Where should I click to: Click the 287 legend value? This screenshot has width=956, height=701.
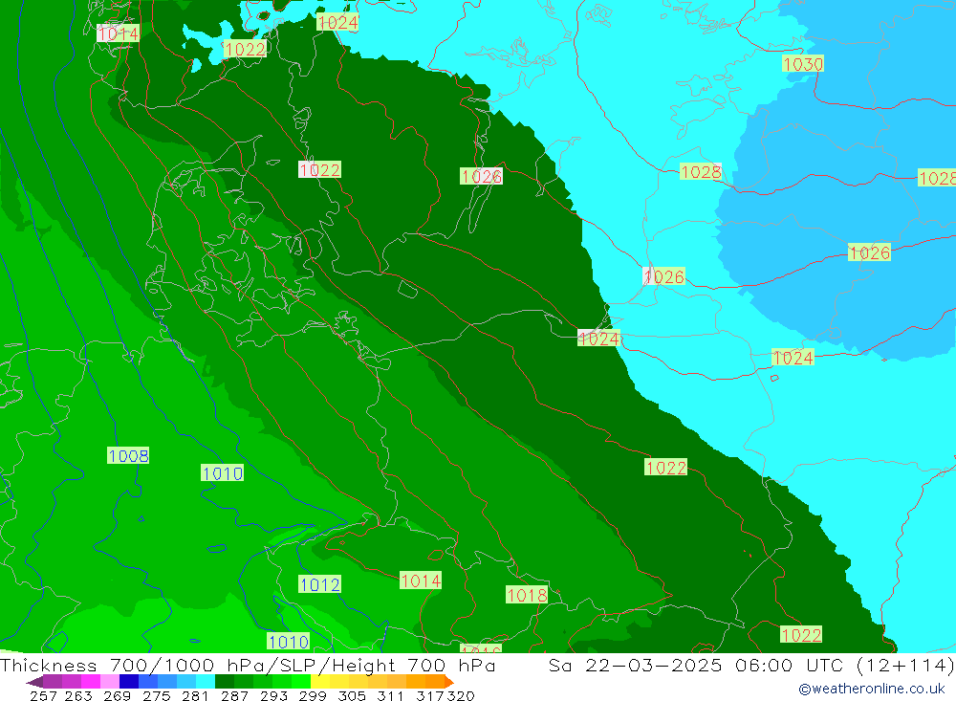233,695
